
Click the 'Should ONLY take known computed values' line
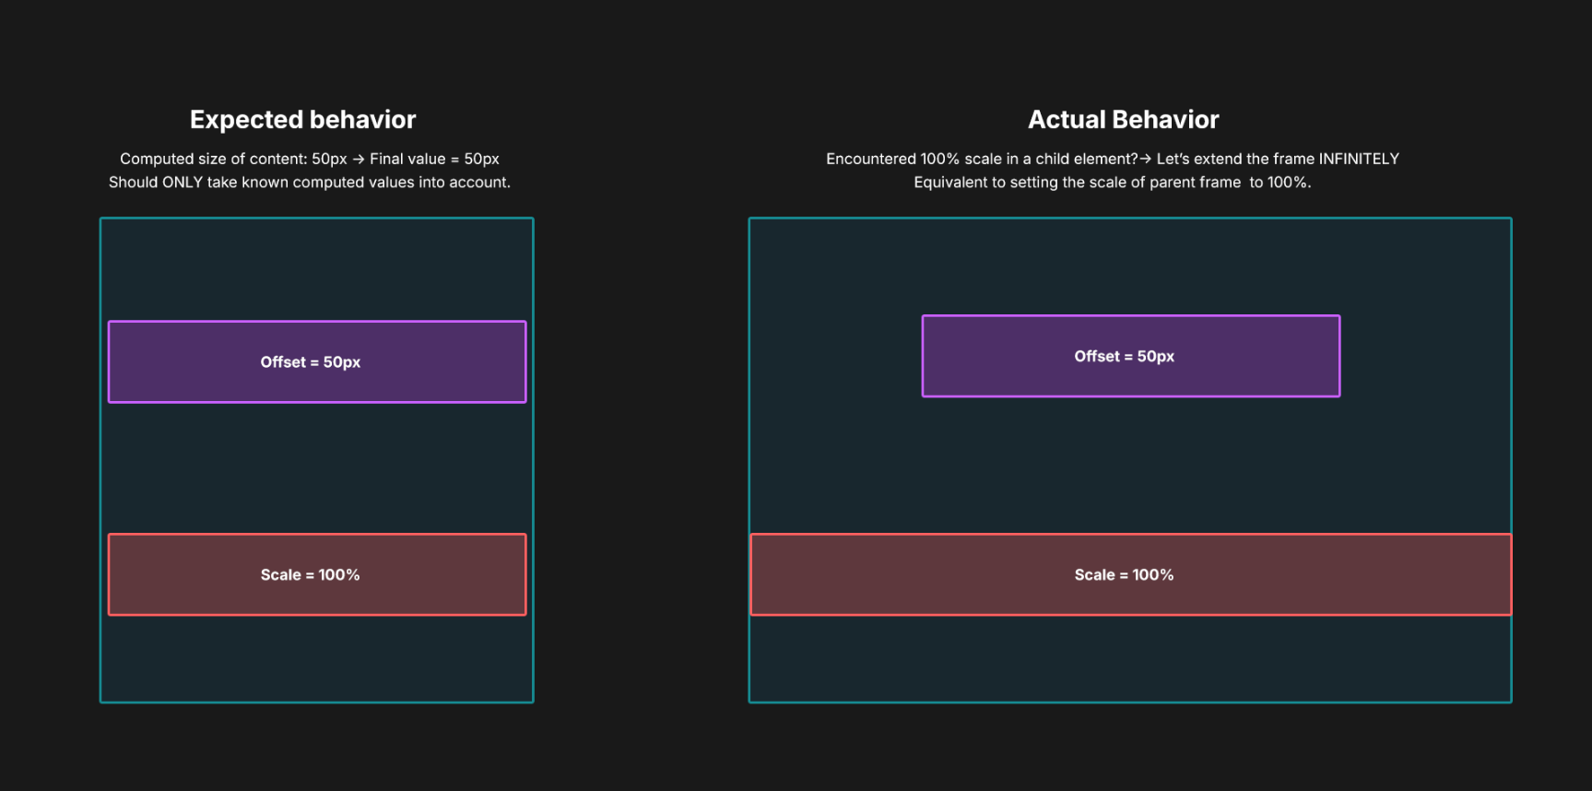tap(310, 183)
